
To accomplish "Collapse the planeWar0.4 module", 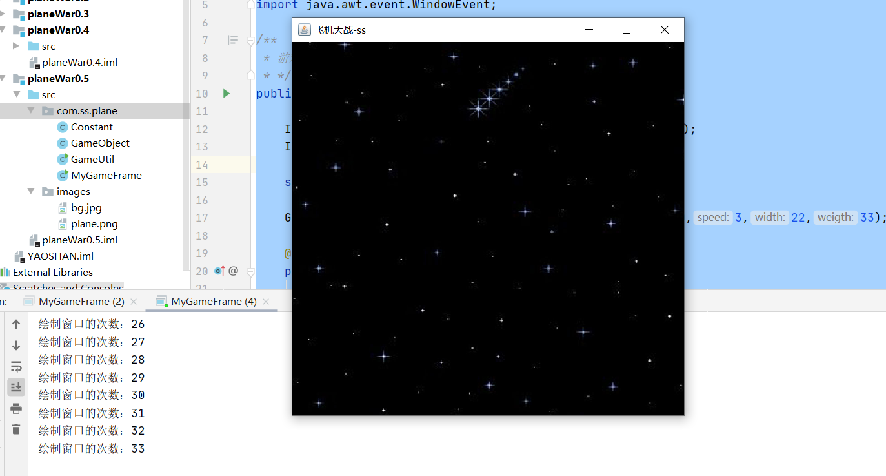I will pyautogui.click(x=4, y=30).
